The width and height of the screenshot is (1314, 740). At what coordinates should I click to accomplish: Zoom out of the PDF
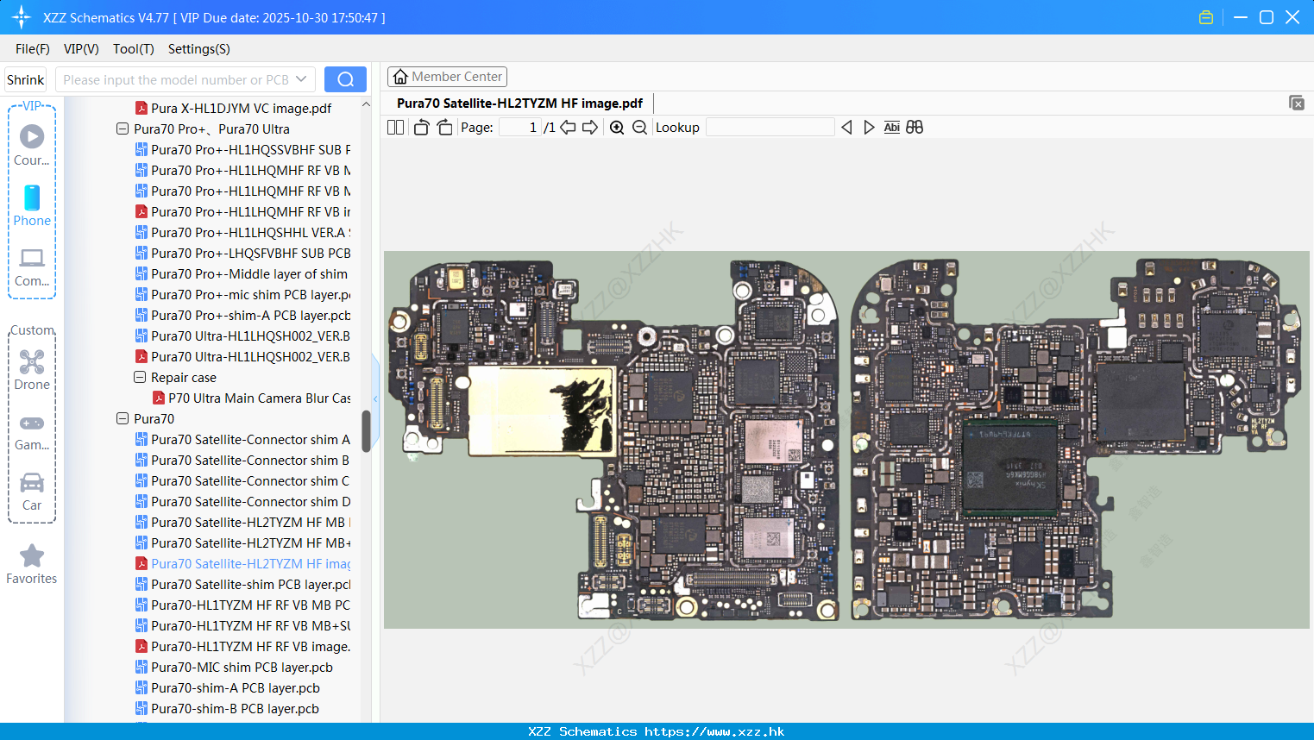[639, 128]
